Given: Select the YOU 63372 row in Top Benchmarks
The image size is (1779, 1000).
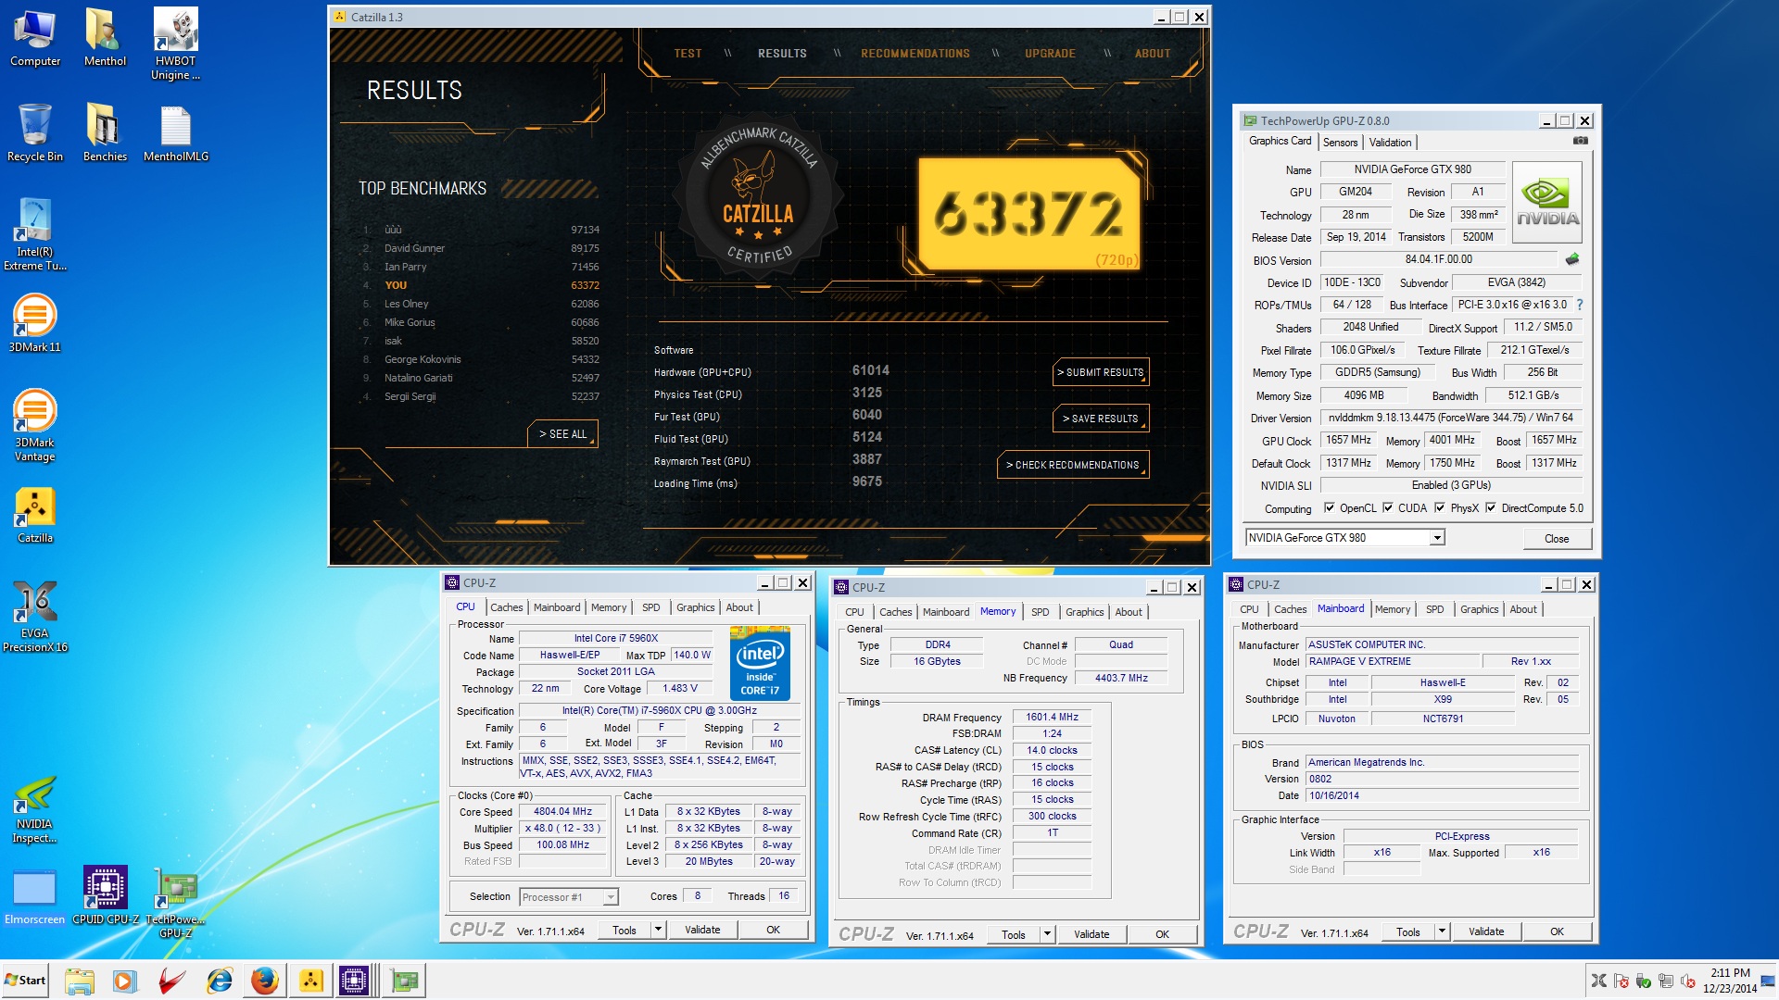Looking at the screenshot, I should coord(481,285).
